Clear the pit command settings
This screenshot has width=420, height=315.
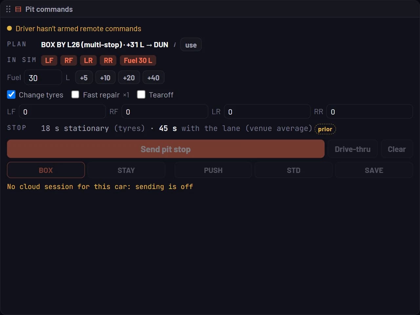[x=397, y=149]
